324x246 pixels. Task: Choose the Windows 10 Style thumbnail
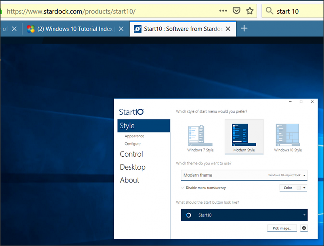pos(288,137)
